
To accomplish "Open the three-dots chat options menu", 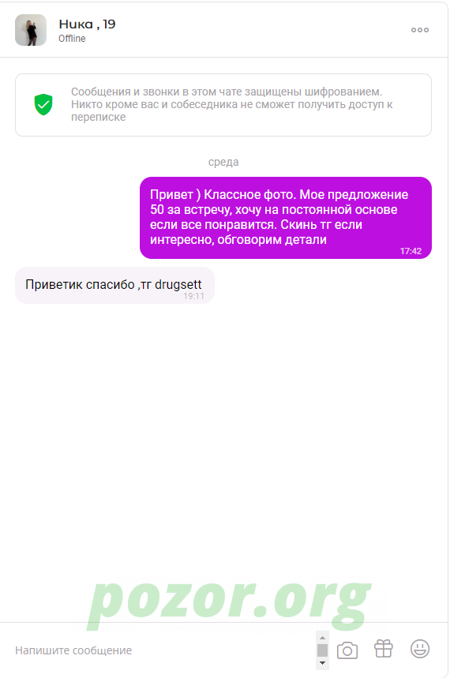I will coord(420,30).
